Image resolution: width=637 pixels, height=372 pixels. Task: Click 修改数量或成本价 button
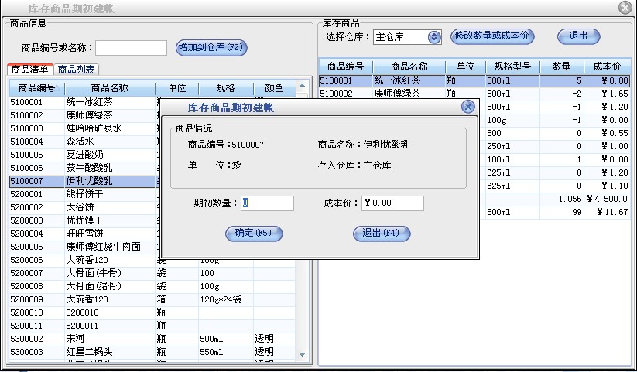[x=493, y=36]
